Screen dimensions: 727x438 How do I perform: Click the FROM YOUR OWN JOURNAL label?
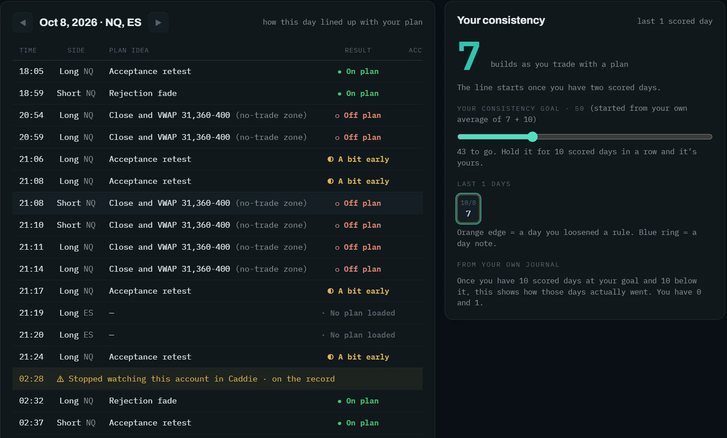click(508, 265)
